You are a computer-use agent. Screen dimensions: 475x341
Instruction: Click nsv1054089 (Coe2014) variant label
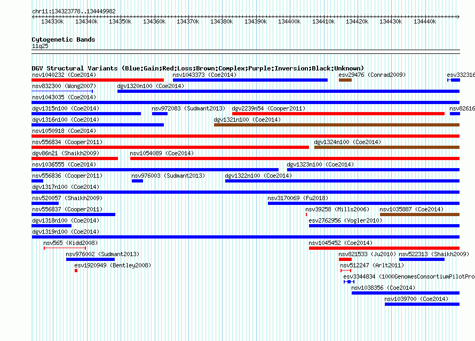[x=162, y=153]
